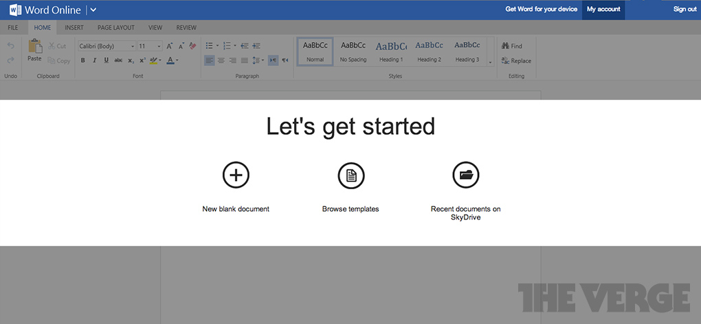This screenshot has height=324, width=701.
Task: Toggle Italic formatting
Action: coord(95,61)
